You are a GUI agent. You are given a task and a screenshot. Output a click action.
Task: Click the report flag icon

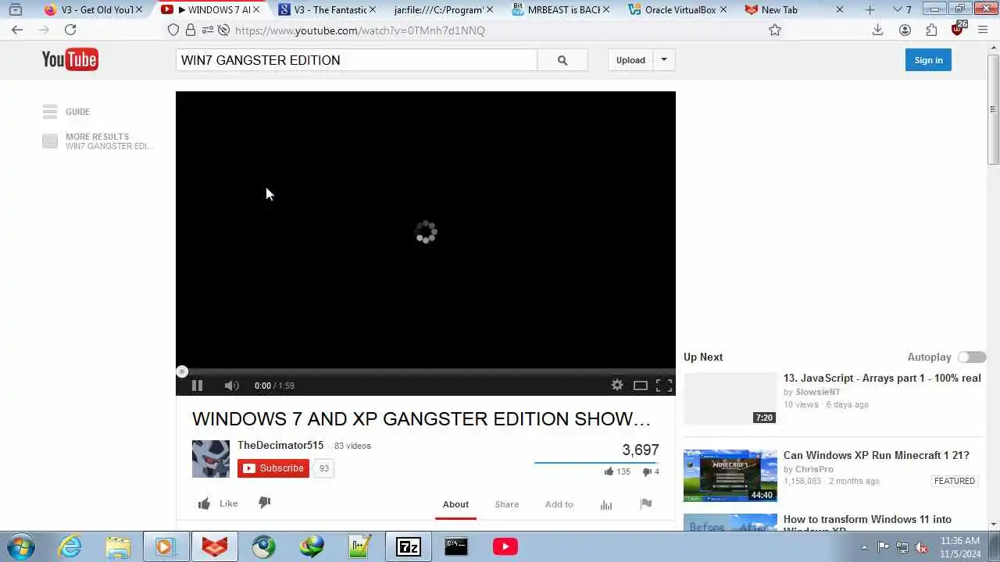pyautogui.click(x=646, y=504)
